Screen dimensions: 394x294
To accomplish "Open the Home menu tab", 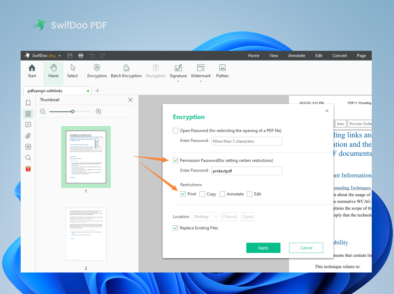I will [254, 56].
